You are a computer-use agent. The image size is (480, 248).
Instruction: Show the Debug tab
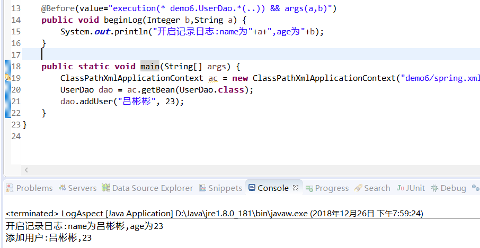click(x=448, y=188)
